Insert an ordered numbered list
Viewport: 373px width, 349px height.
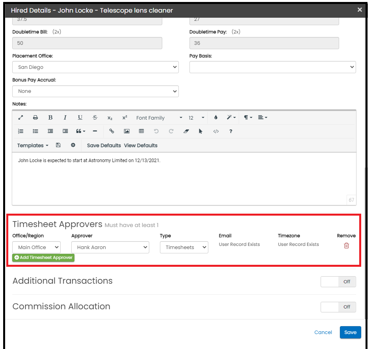tap(21, 131)
